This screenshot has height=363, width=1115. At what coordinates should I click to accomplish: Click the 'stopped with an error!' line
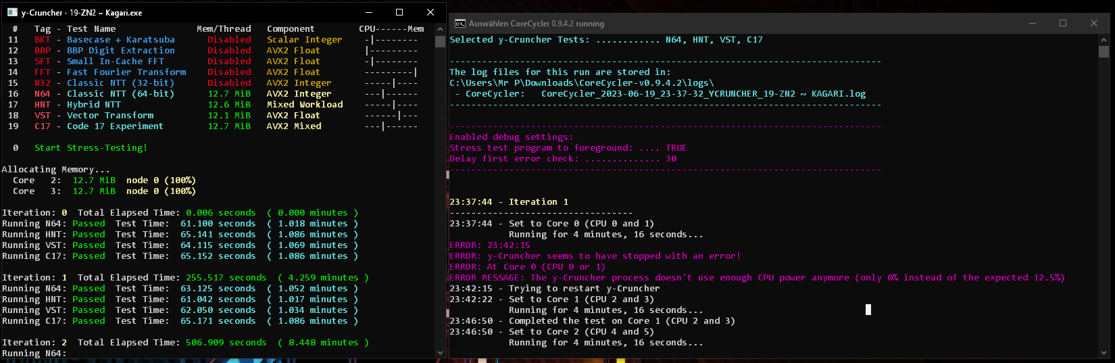[595, 256]
